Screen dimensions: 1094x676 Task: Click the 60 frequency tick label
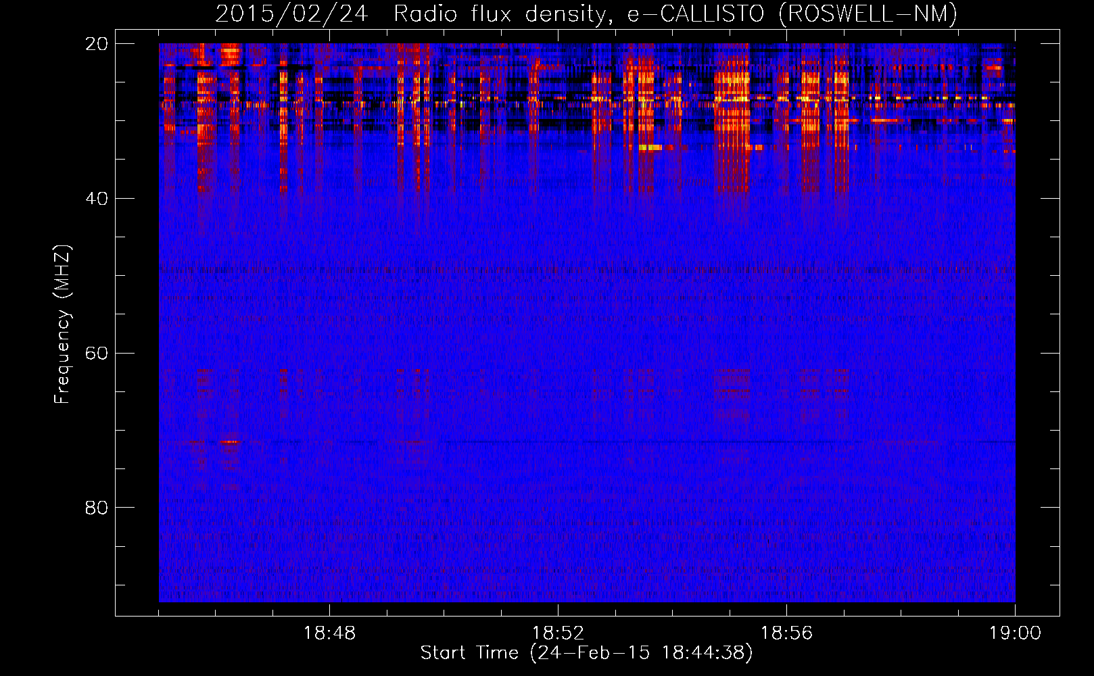[97, 354]
